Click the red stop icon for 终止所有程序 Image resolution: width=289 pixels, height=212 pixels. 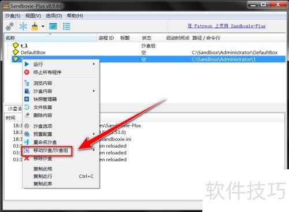coord(27,72)
